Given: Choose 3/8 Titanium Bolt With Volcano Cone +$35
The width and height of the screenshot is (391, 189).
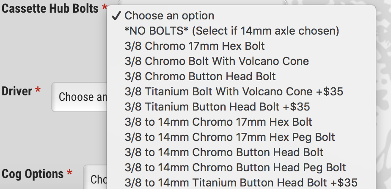Looking at the screenshot, I should (234, 92).
